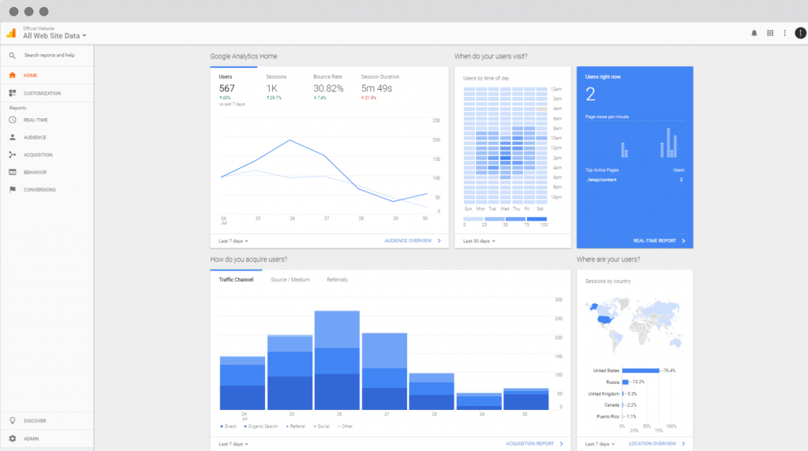Switch to the Source / Medium tab
The height and width of the screenshot is (451, 808).
coord(290,280)
